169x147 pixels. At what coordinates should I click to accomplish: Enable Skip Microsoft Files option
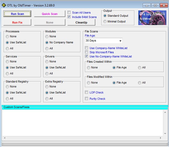point(87,52)
